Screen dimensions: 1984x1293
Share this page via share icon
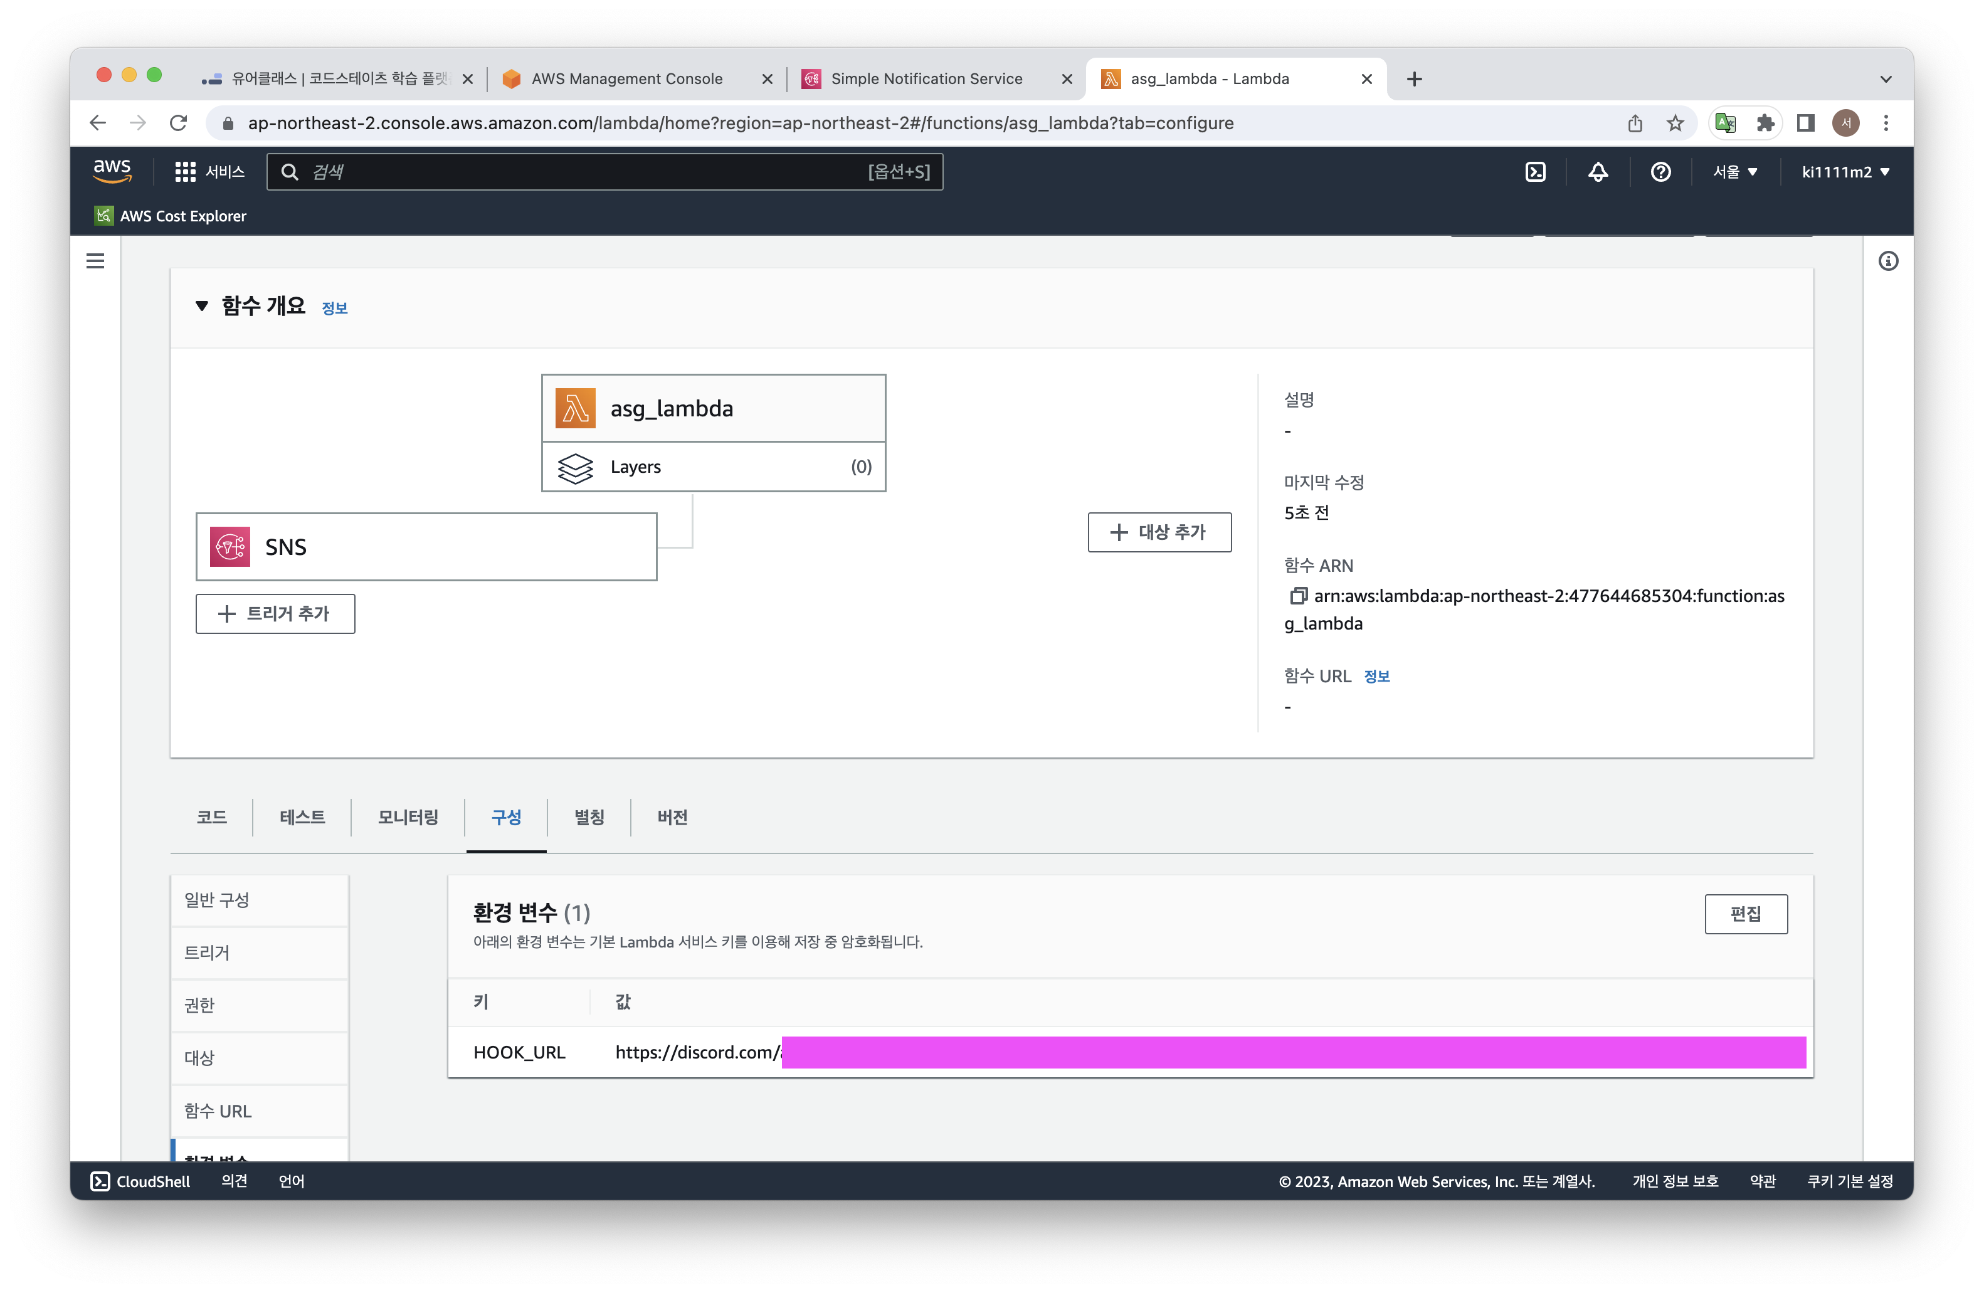click(x=1635, y=124)
